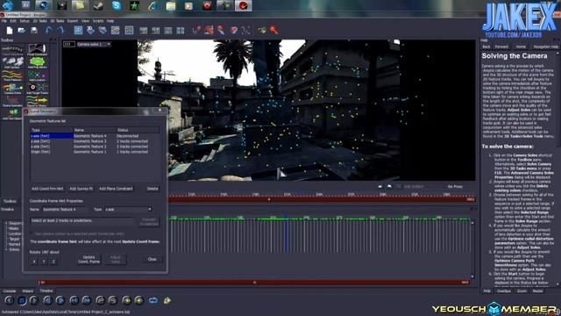Screen dimensions: 561x316
Task: Select the Track Features toolbox icon
Action: click(x=12, y=75)
